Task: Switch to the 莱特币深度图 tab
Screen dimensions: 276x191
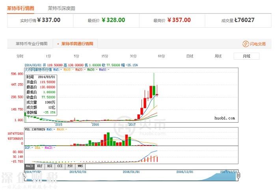Action: pyautogui.click(x=62, y=8)
